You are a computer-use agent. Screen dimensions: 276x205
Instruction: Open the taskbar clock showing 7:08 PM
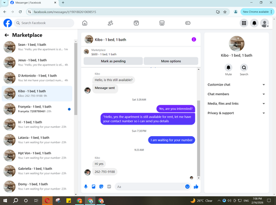(x=257, y=201)
